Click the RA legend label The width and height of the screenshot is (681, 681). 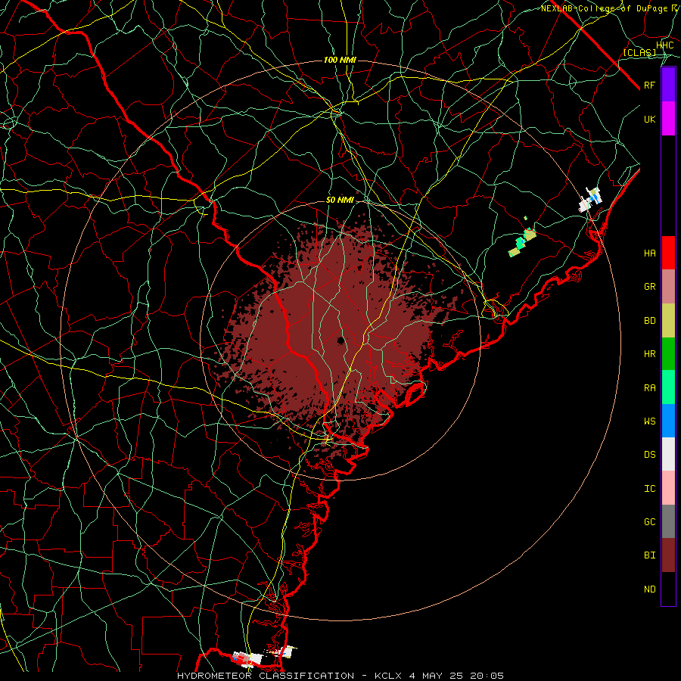[x=649, y=388]
